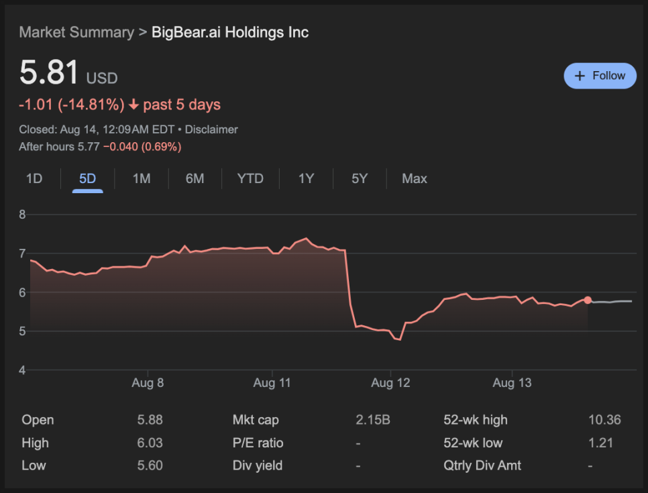This screenshot has height=493, width=648.
Task: Click the red closing-price dot on chart
Action: 587,300
